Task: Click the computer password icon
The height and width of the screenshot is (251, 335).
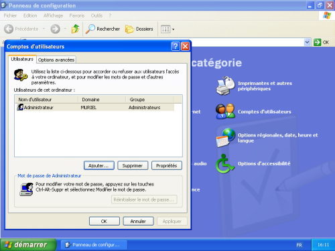Action: coord(26,189)
